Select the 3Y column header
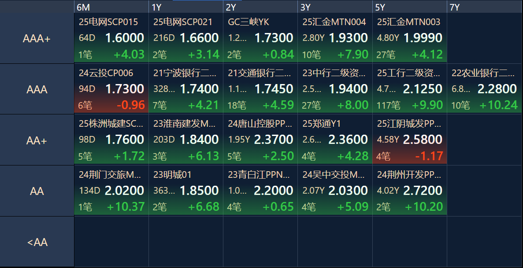This screenshot has width=523, height=268. click(335, 7)
